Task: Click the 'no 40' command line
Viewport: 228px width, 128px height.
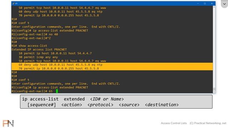Action: point(35,34)
